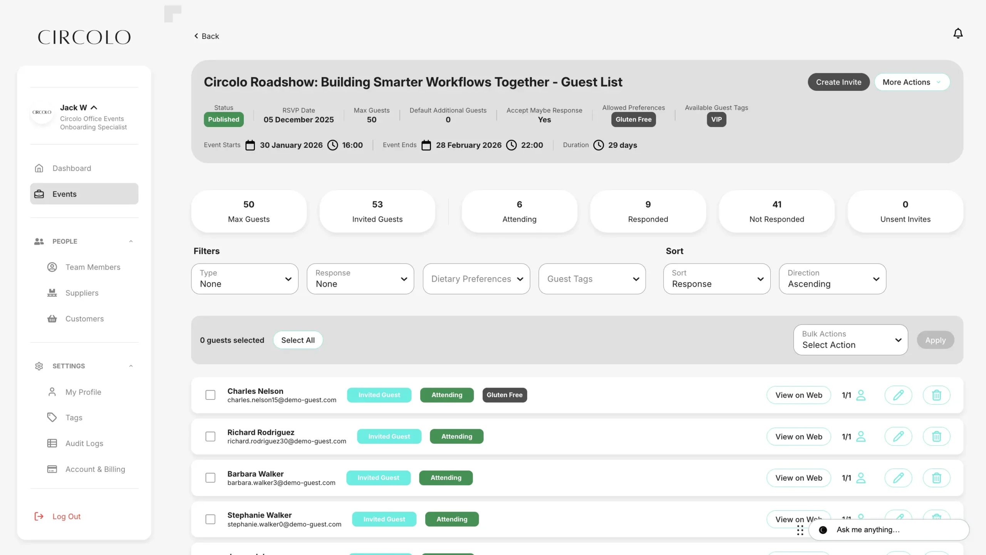Click trash icon for Barbara Walker
Viewport: 986px width, 555px height.
pos(936,478)
